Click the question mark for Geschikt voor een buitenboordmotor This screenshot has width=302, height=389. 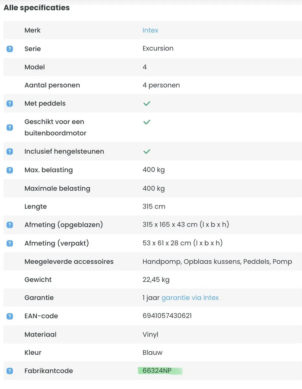pyautogui.click(x=10, y=127)
